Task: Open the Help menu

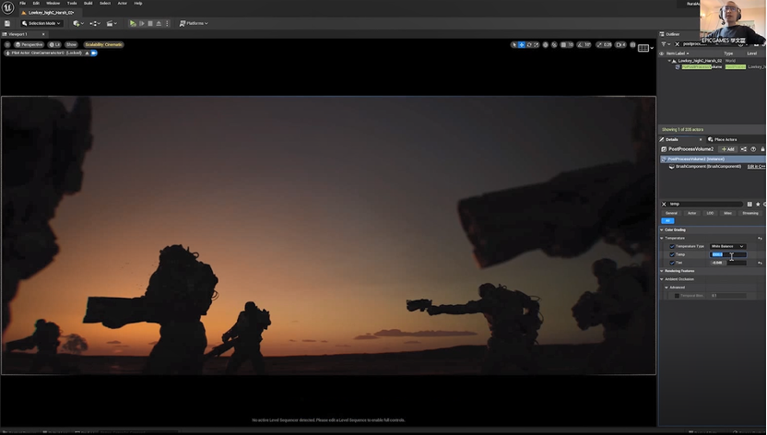Action: (138, 3)
